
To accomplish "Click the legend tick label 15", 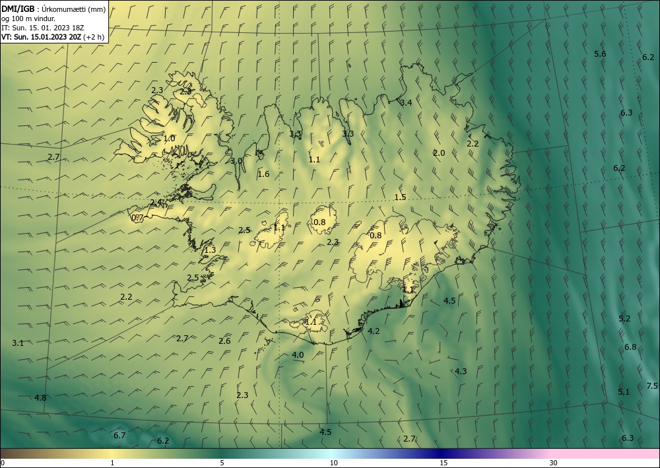I will coord(444,463).
